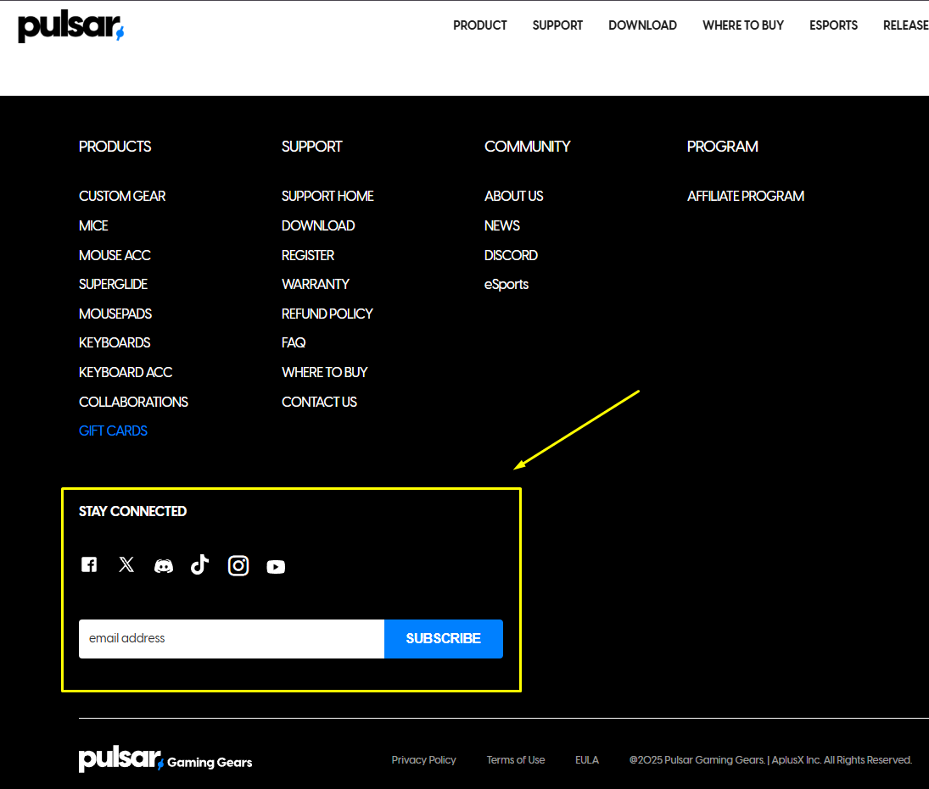This screenshot has height=789, width=929.
Task: Click the STAY CONNECTED heading
Action: coord(132,511)
